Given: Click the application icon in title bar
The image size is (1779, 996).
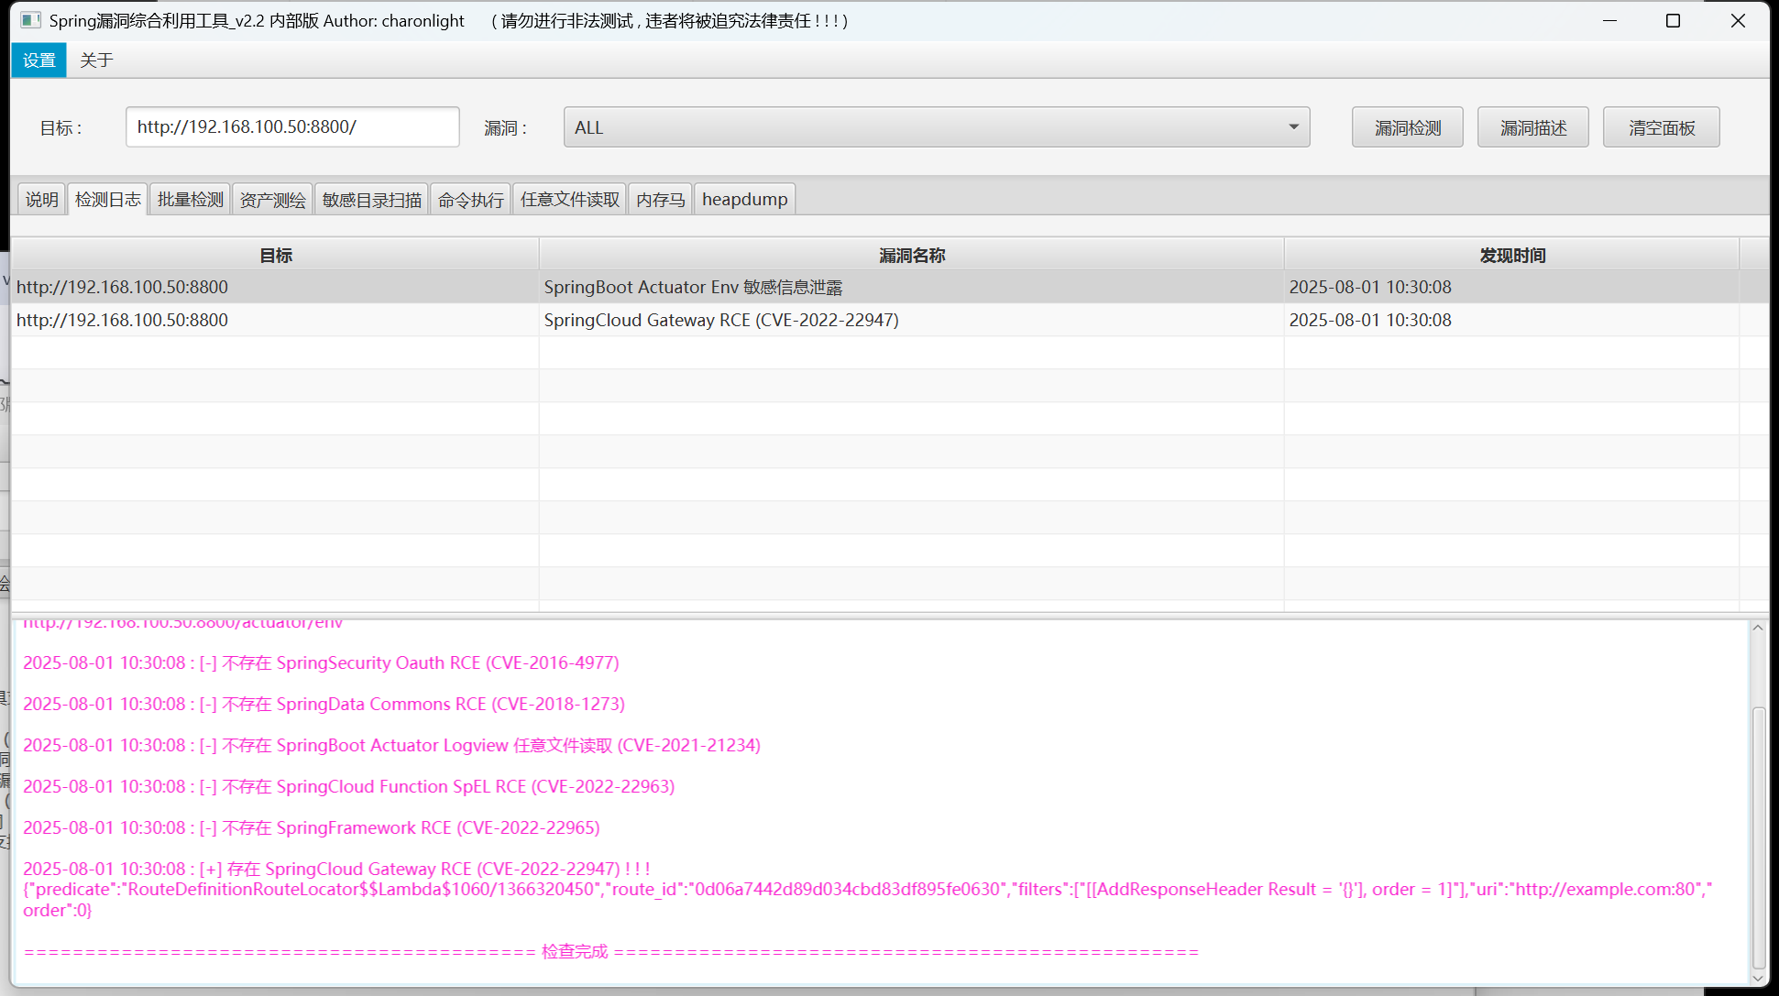Looking at the screenshot, I should [30, 20].
